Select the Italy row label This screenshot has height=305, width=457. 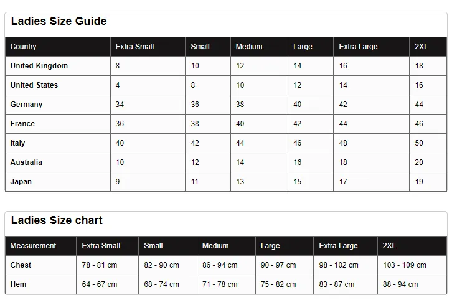[x=17, y=143]
